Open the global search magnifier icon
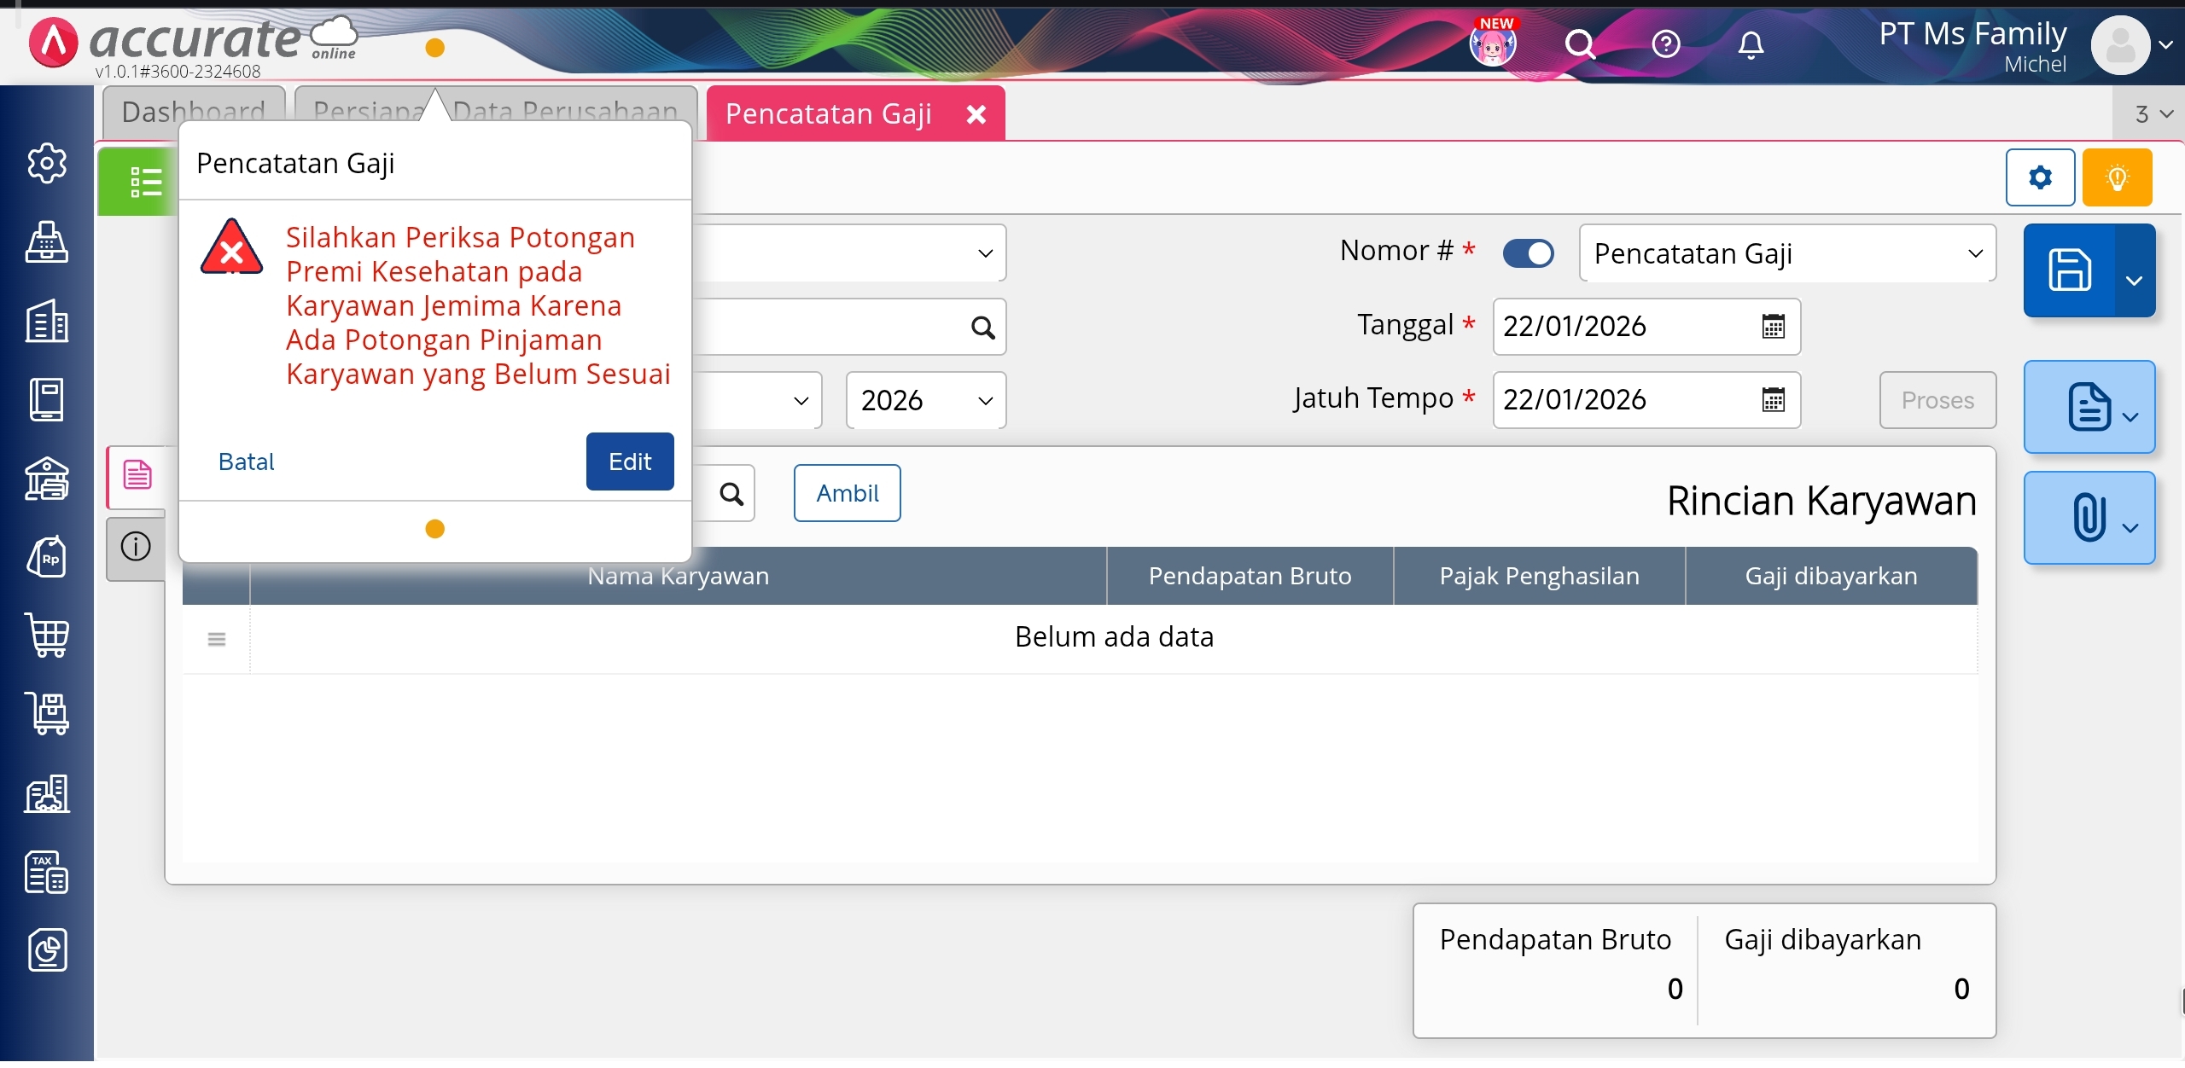2185x1068 pixels. pos(1580,44)
